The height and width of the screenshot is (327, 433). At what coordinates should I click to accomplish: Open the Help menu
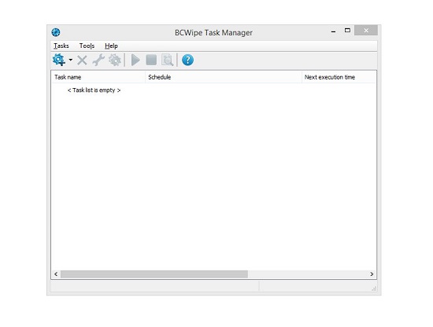click(111, 46)
